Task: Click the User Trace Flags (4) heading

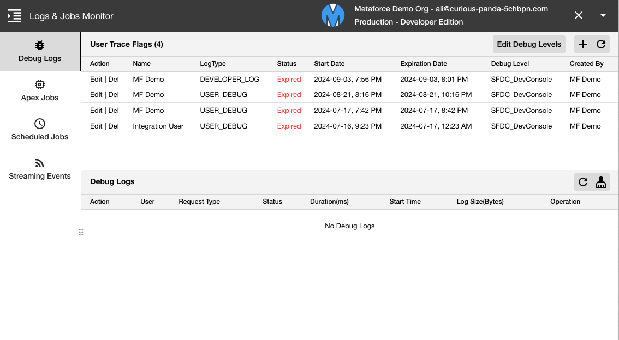Action: tap(126, 44)
